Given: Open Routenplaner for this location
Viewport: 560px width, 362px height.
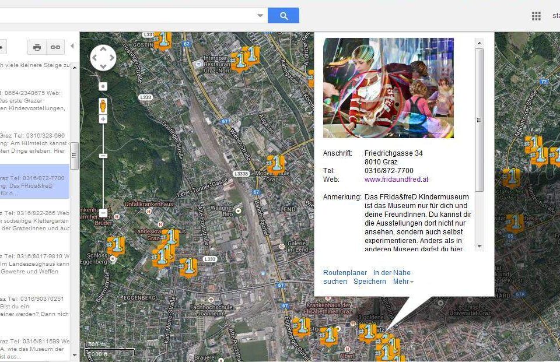Looking at the screenshot, I should (345, 273).
